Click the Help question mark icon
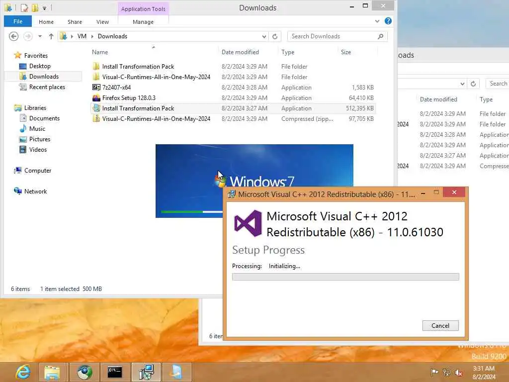509x382 pixels. click(388, 21)
